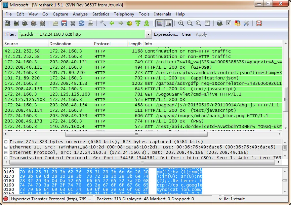Go to packet number icon
Viewport: 291px width, 205px height.
(129, 23)
